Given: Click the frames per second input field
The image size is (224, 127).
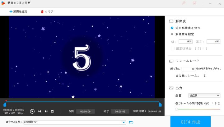Looking at the screenshot, I should [188, 69].
